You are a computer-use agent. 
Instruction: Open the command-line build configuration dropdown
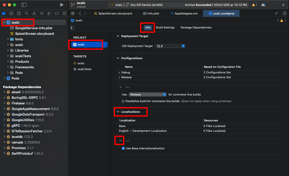point(147,94)
